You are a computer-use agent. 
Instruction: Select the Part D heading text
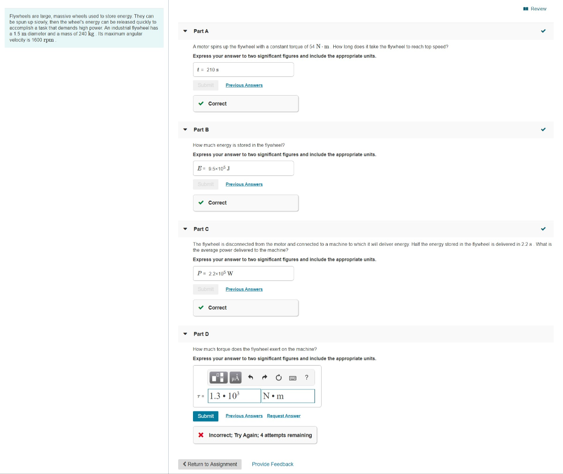coord(201,334)
